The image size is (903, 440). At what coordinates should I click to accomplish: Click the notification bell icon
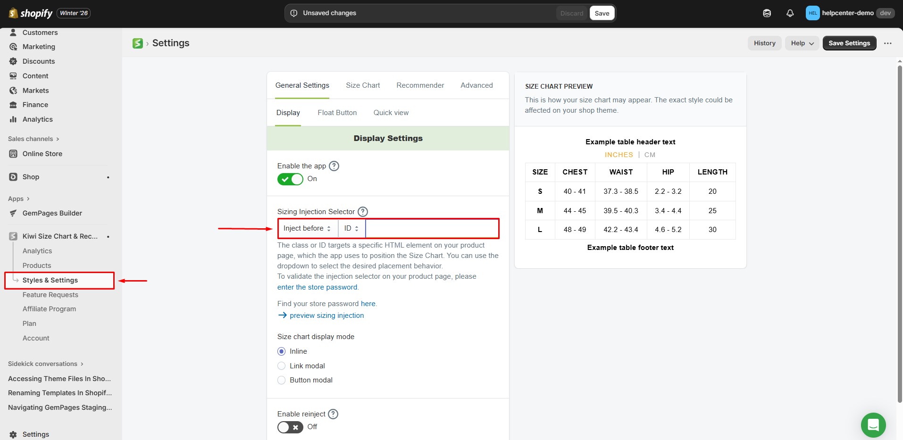pos(790,13)
